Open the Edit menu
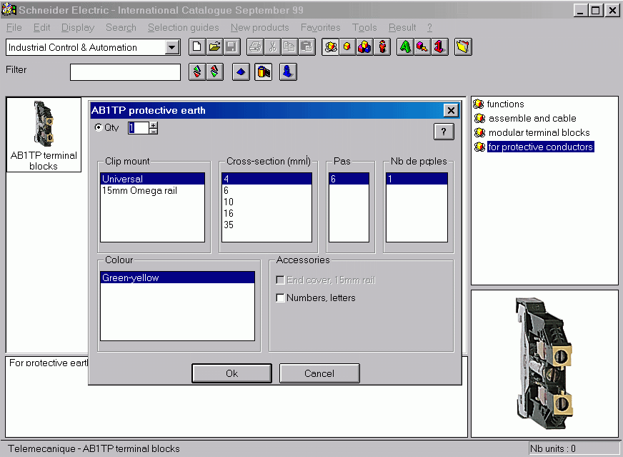 click(41, 27)
